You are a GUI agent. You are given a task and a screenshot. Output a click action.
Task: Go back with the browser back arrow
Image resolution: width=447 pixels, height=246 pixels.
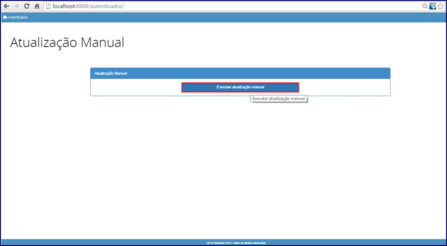click(x=6, y=6)
